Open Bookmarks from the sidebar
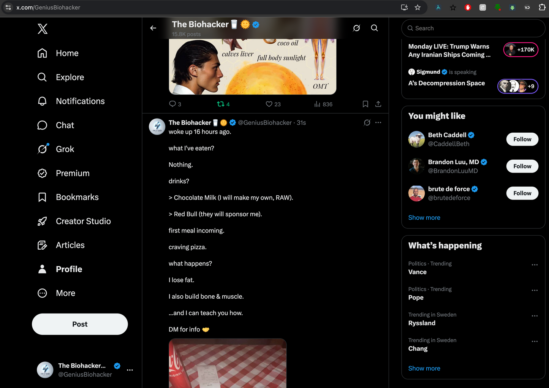Image resolution: width=549 pixels, height=388 pixels. pos(68,197)
